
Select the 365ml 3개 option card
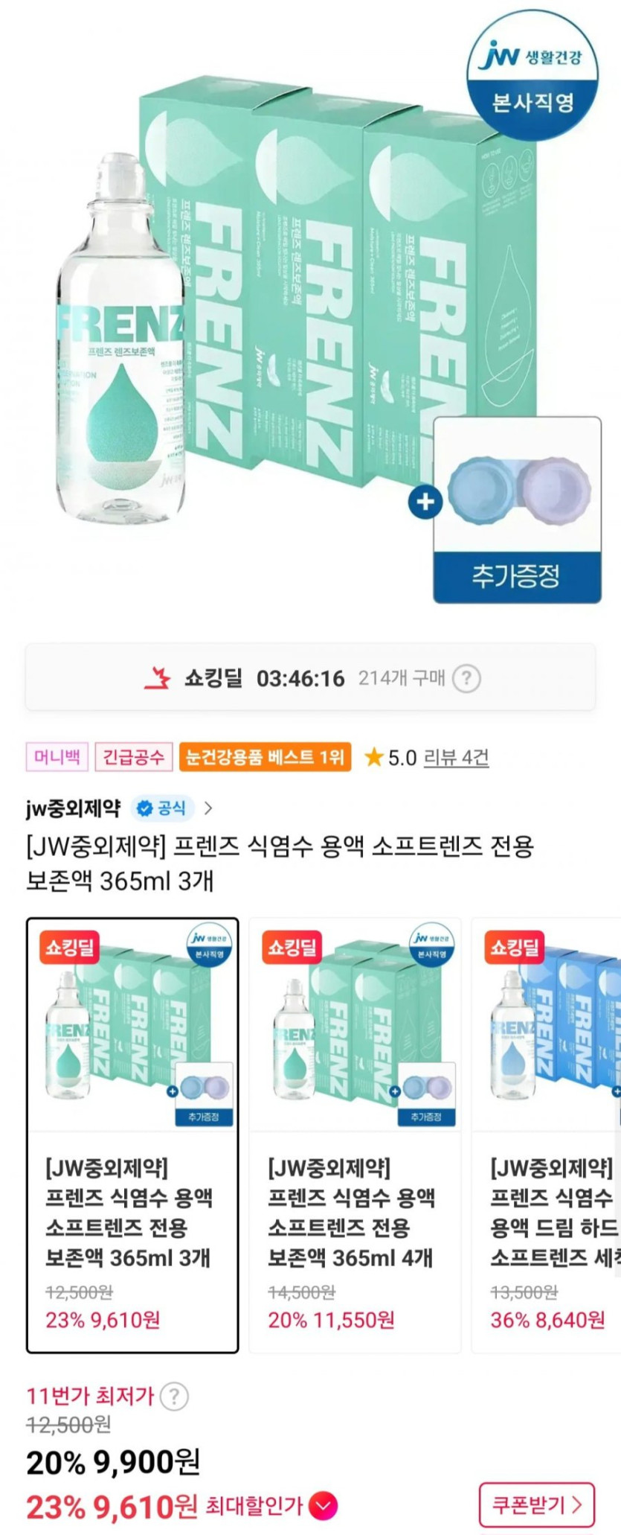tap(132, 1135)
